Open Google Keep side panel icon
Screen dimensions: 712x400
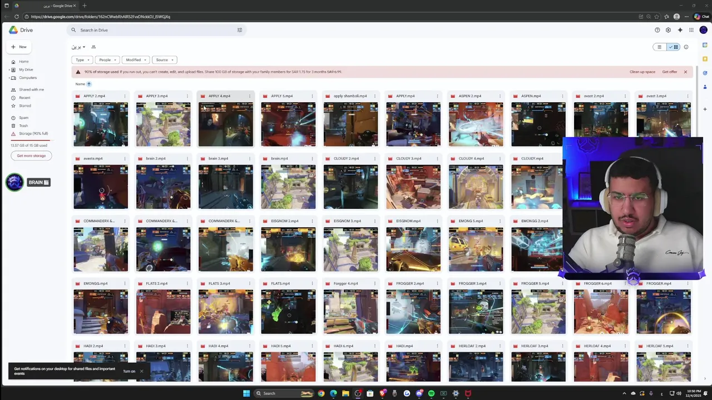click(705, 59)
